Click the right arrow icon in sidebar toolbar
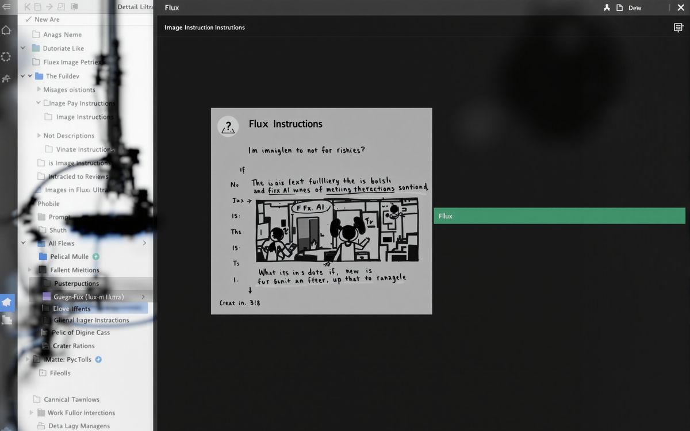The image size is (690, 431). click(x=49, y=7)
